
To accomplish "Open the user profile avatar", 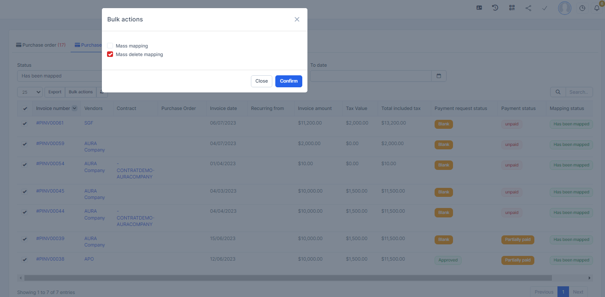I will (564, 8).
